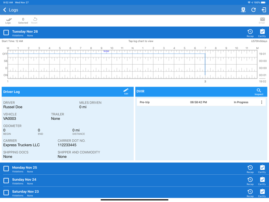Tap the DVIR Inspect magnifier icon
The height and width of the screenshot is (202, 269).
[259, 92]
